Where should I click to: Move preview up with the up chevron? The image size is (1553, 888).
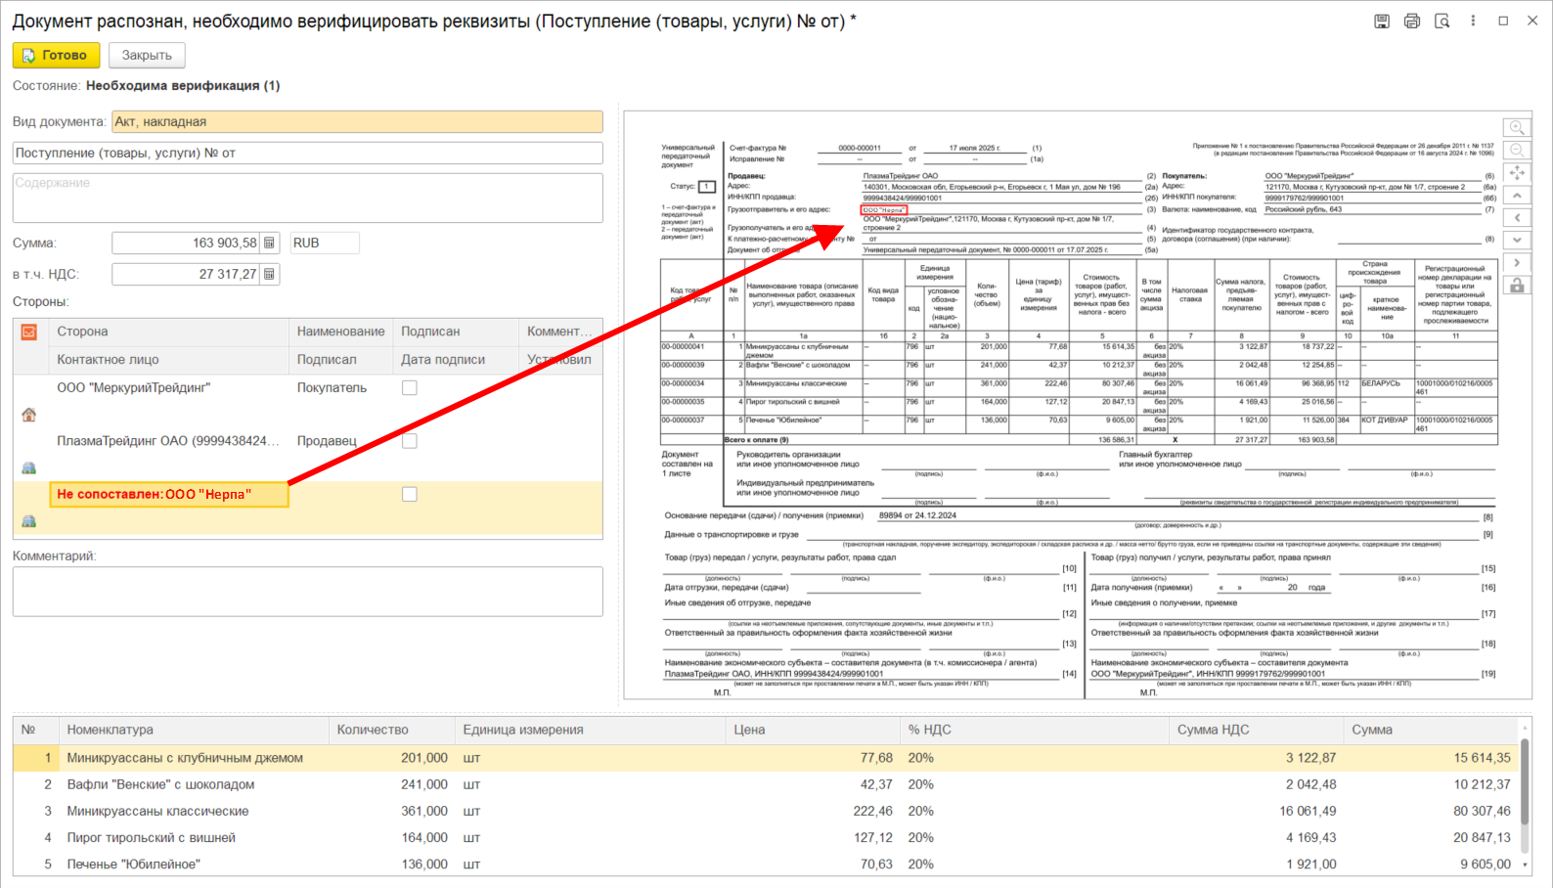[x=1517, y=196]
